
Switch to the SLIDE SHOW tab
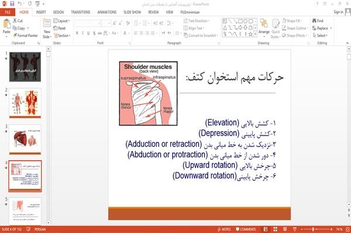click(132, 12)
